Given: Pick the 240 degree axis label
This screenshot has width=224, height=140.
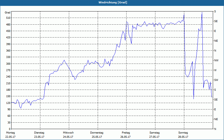Looking at the screenshot, I should click(8, 77).
